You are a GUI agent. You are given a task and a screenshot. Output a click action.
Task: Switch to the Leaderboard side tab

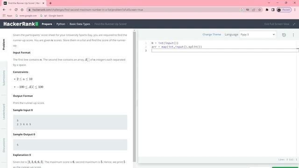pos(4,112)
